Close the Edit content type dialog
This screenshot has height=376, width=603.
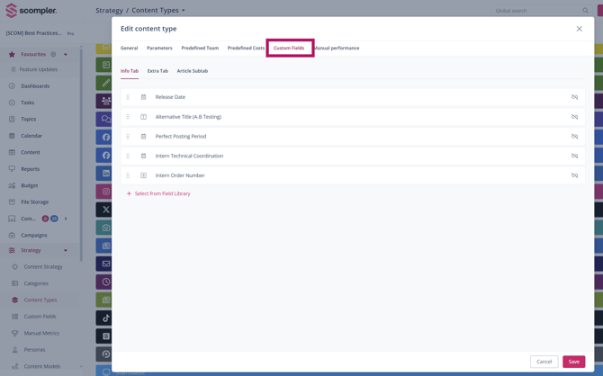click(x=579, y=29)
